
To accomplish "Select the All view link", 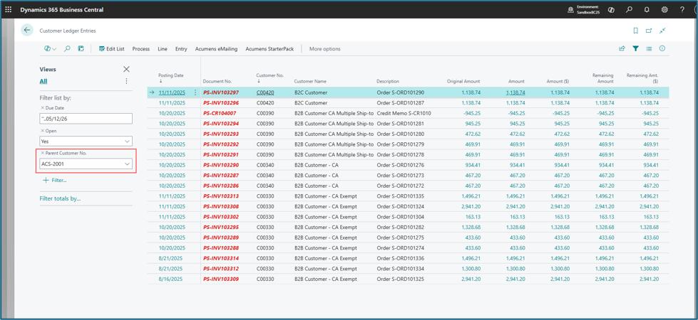I will pos(43,81).
